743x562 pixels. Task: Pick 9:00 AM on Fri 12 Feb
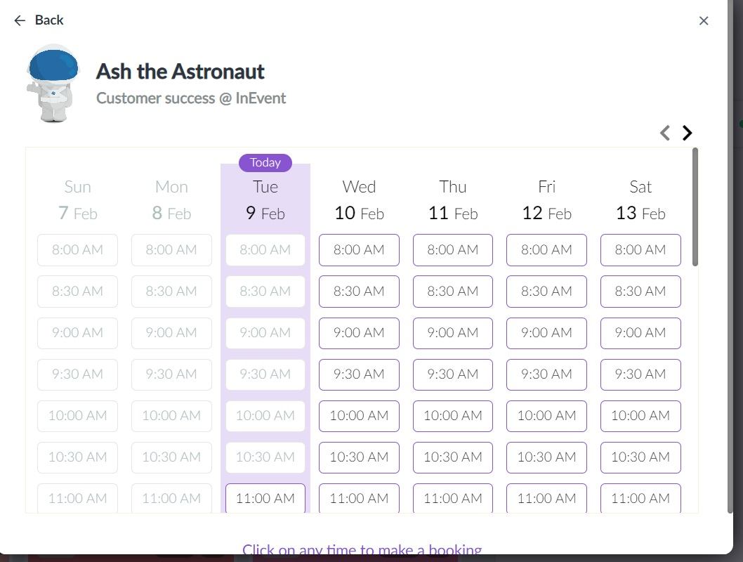546,332
